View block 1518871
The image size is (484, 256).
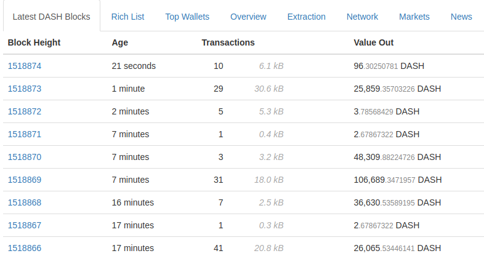[25, 135]
